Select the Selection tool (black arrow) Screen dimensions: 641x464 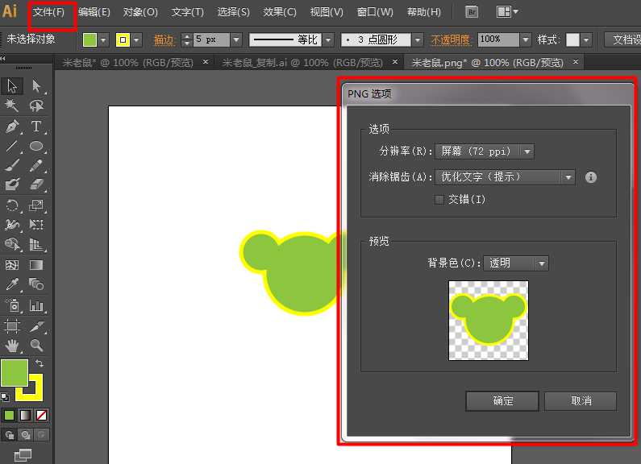(12, 86)
